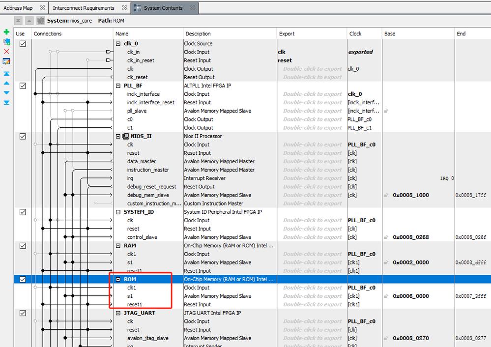Close the Address Map tab
Screen dimensions: 491x347
pyautogui.click(x=43, y=7)
